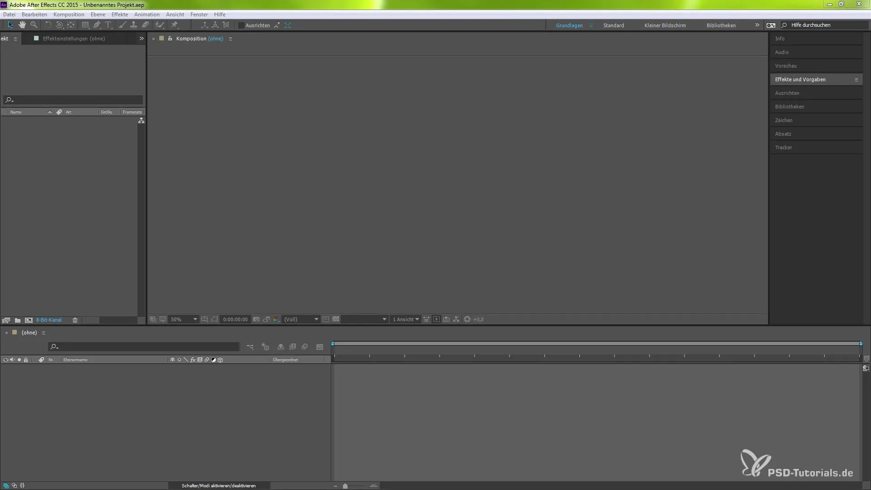871x490 pixels.
Task: Open the 50% magnification dropdown
Action: click(x=184, y=319)
